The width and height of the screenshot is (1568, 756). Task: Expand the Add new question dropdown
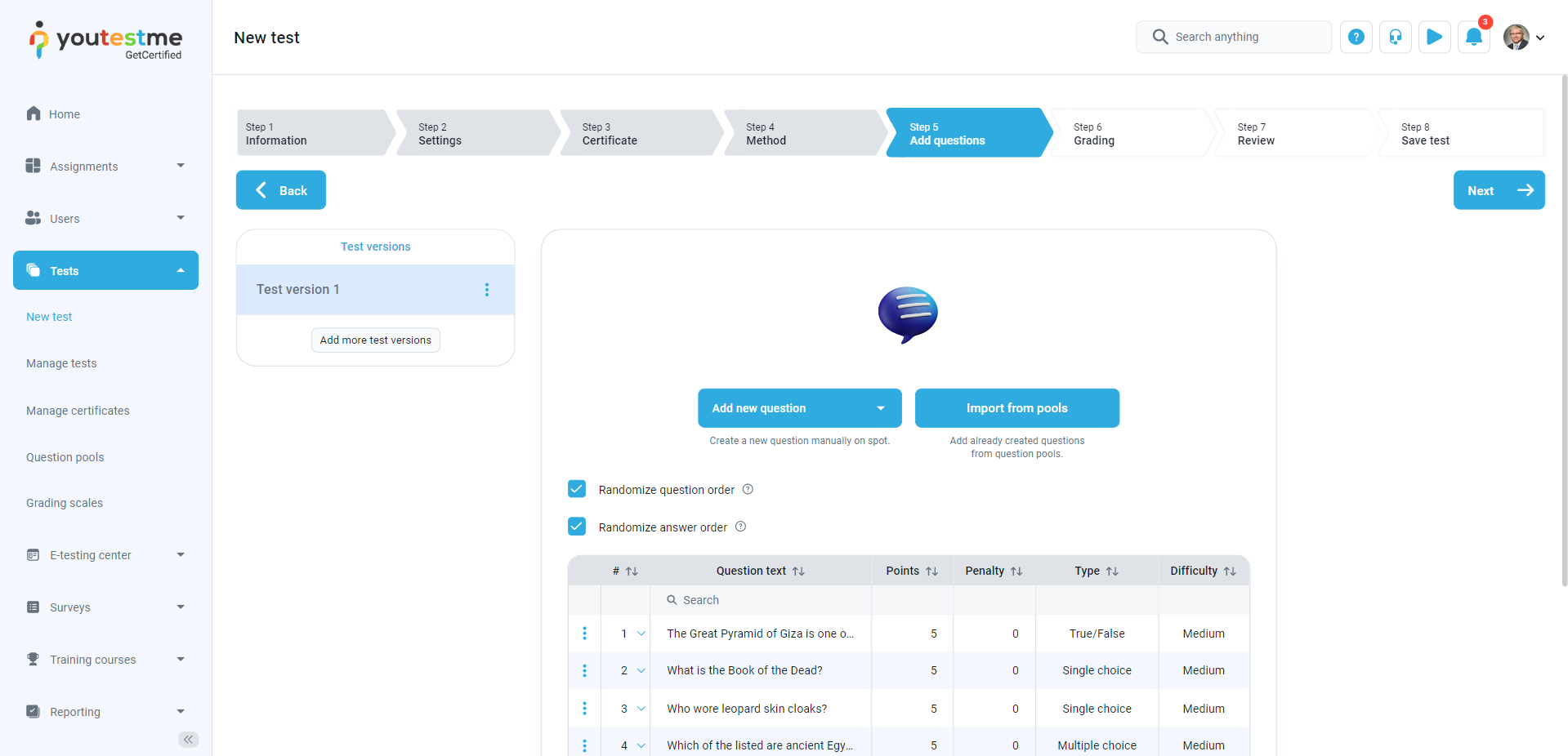pyautogui.click(x=880, y=408)
